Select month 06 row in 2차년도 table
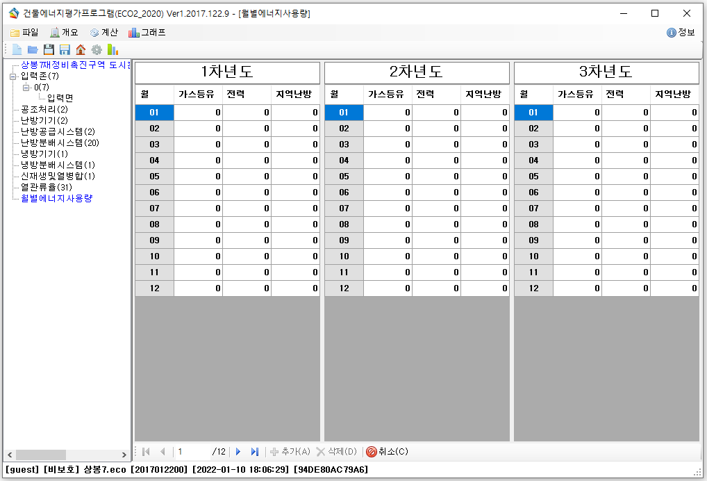The width and height of the screenshot is (707, 481). point(344,193)
